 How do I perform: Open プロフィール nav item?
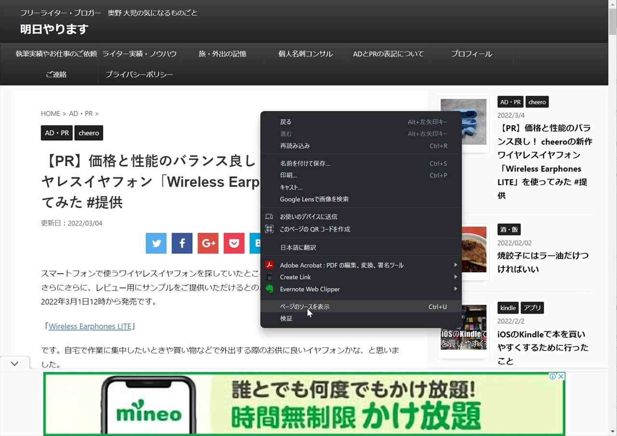tap(471, 53)
